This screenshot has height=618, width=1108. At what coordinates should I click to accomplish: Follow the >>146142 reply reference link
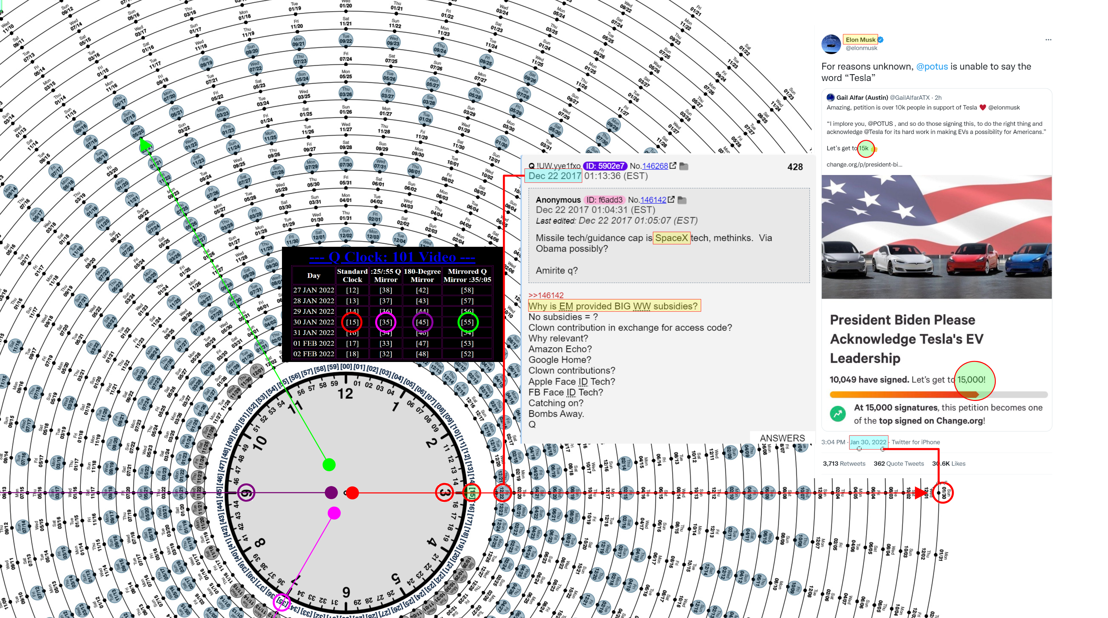tap(546, 295)
